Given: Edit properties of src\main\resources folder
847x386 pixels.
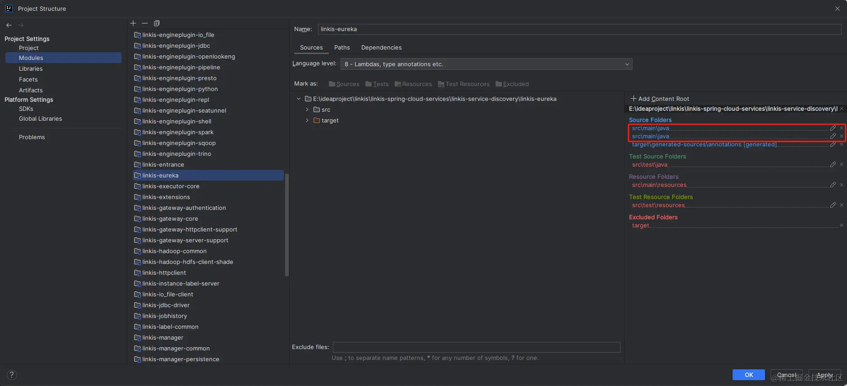Looking at the screenshot, I should [833, 185].
